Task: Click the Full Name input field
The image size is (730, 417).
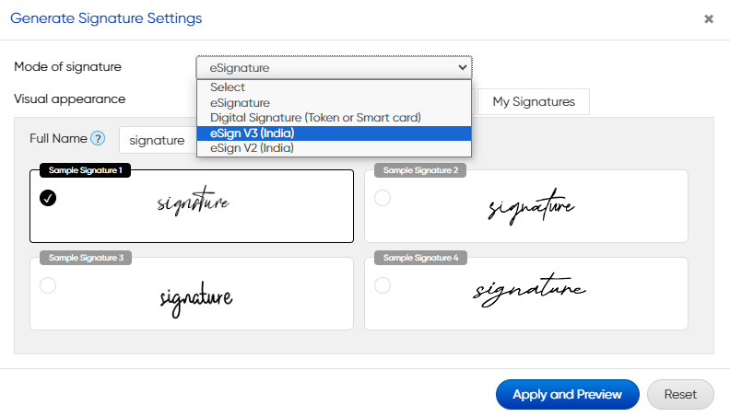Action: [x=159, y=141]
